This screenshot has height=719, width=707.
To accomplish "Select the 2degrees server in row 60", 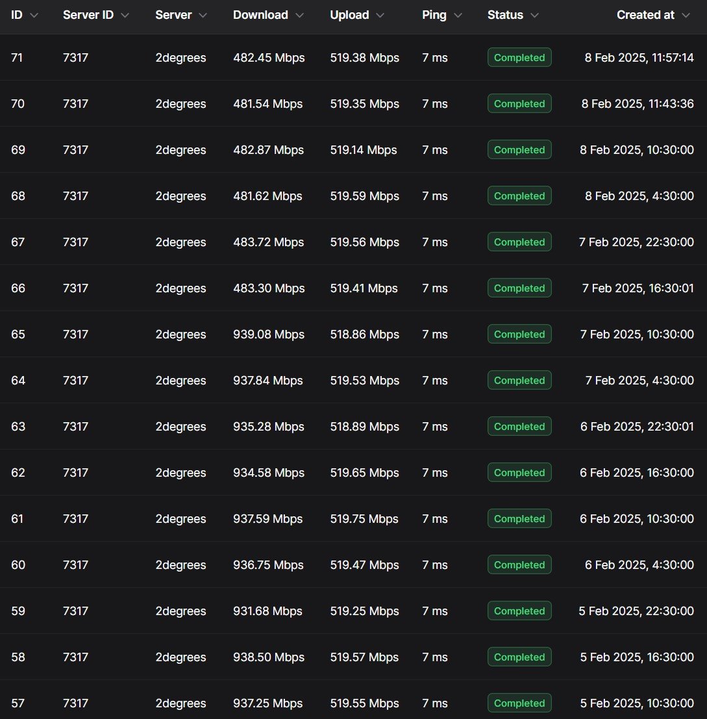I will (180, 565).
